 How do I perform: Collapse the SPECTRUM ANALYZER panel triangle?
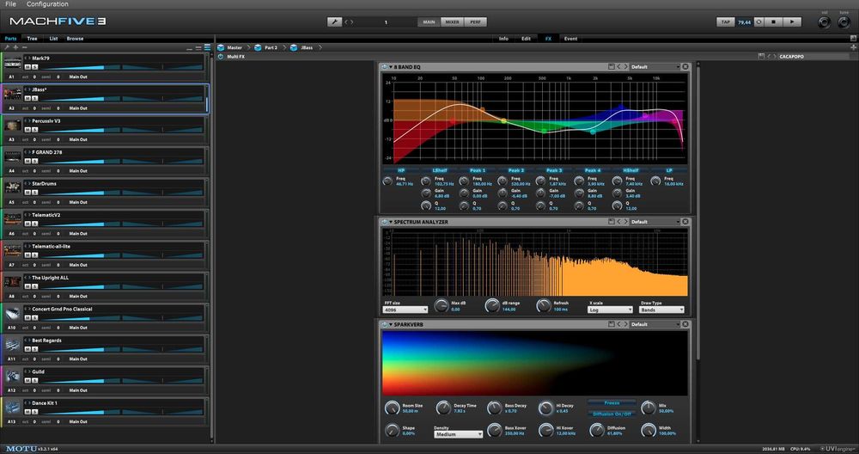(x=391, y=222)
